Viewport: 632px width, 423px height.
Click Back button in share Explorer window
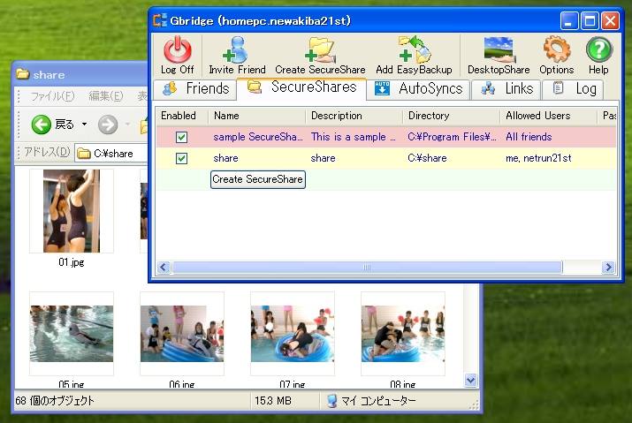[53, 125]
